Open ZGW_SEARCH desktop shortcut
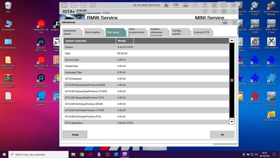280x158 pixels. pyautogui.click(x=271, y=43)
